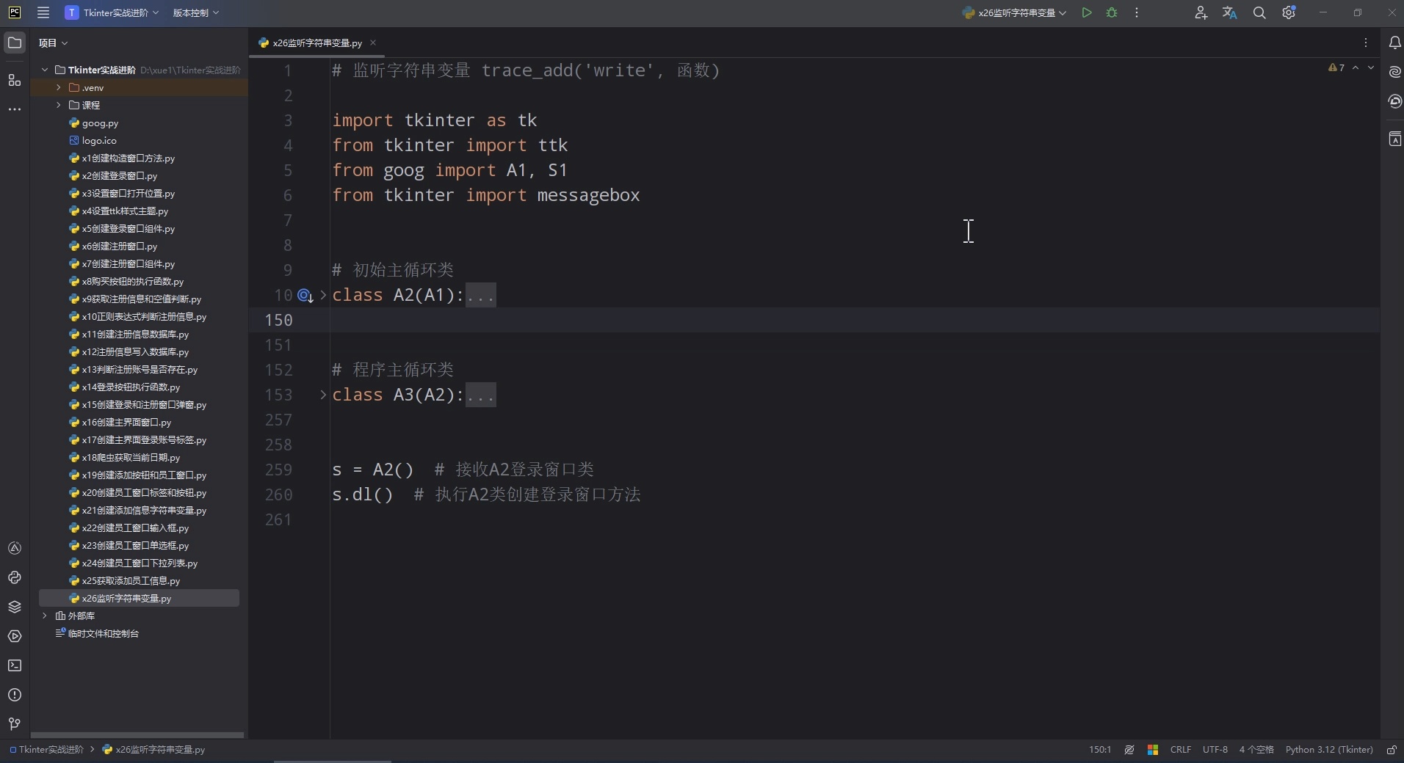Open the Terminal tool window
Image resolution: width=1404 pixels, height=763 pixels.
[x=14, y=665]
